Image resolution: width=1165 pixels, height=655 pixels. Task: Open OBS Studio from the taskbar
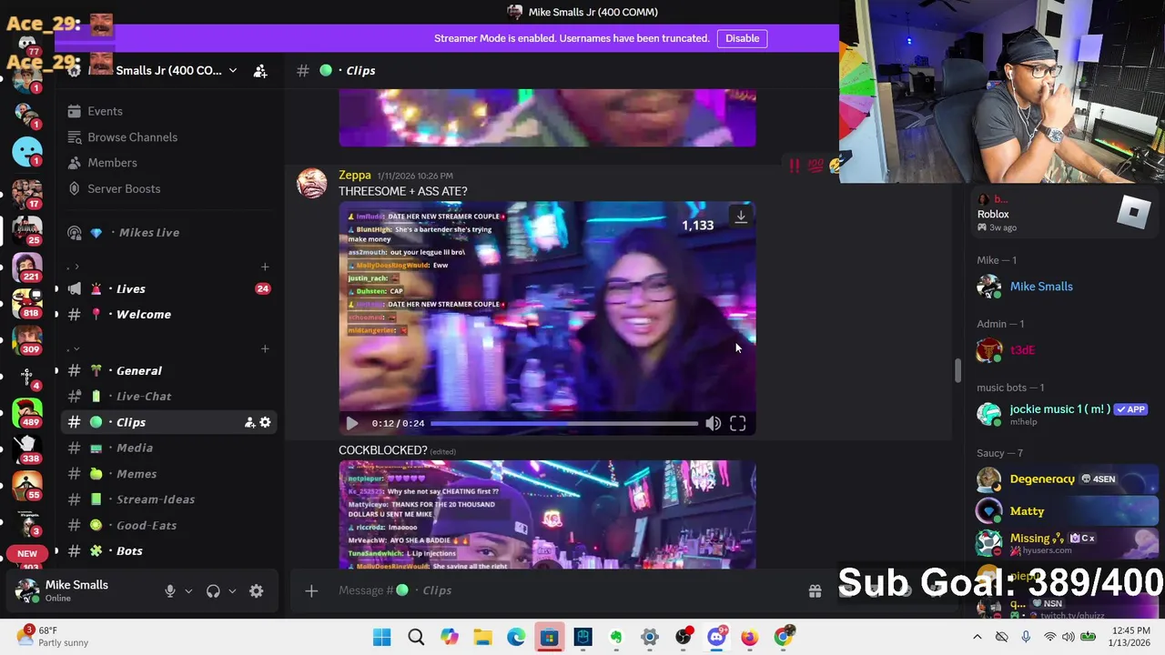coord(683,637)
